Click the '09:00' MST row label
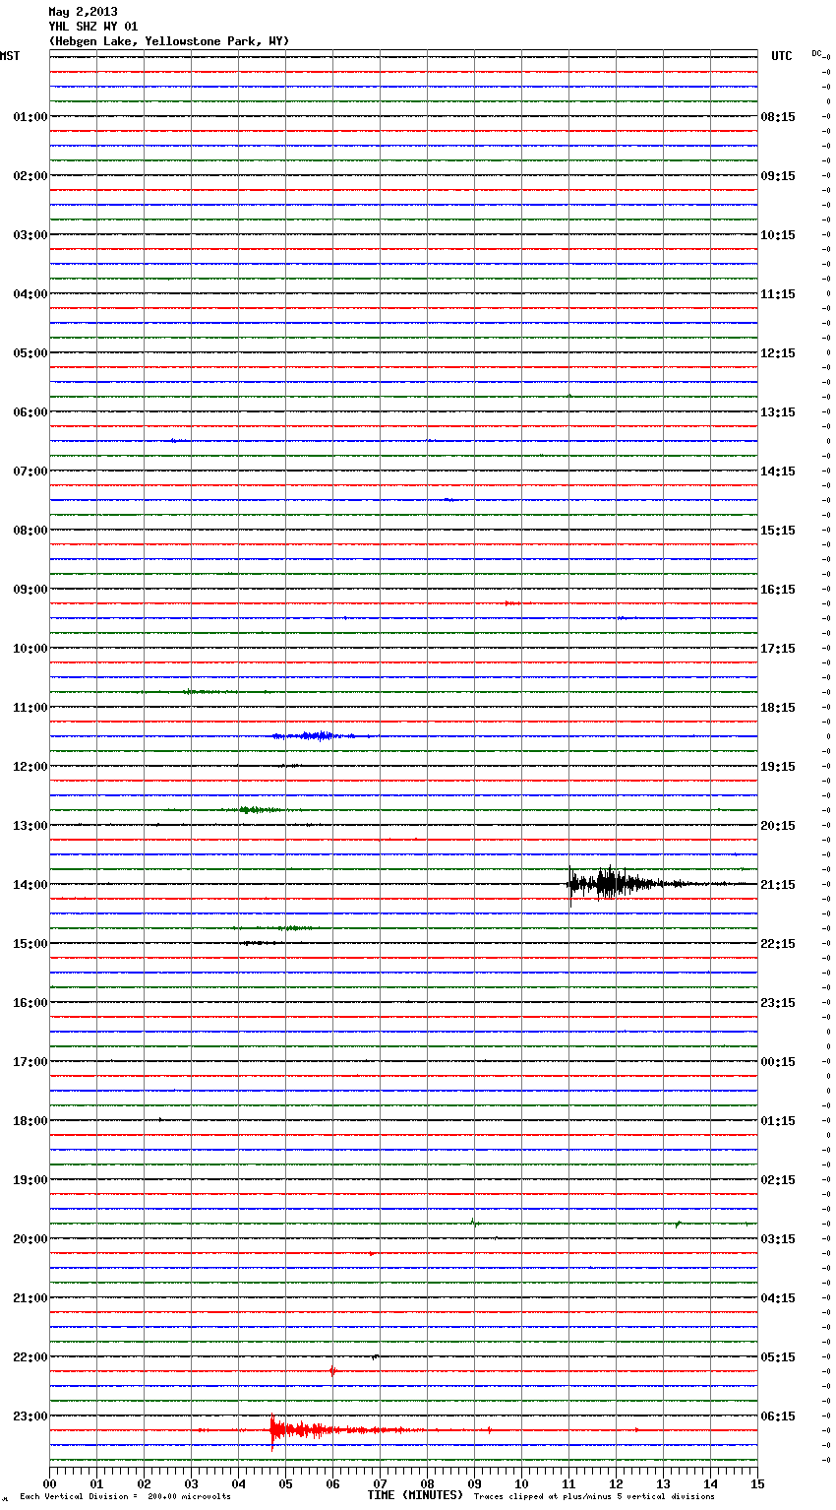The height and width of the screenshot is (1510, 836). point(30,590)
